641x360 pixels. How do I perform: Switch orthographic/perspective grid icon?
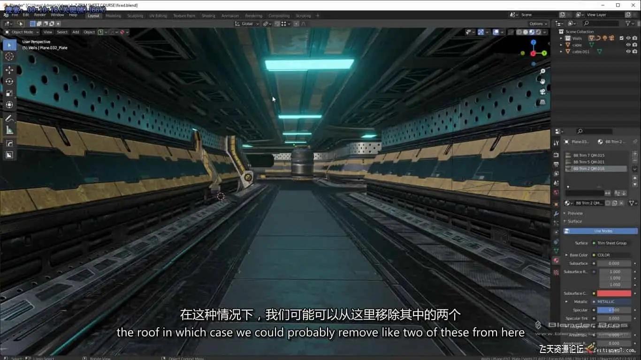[542, 102]
